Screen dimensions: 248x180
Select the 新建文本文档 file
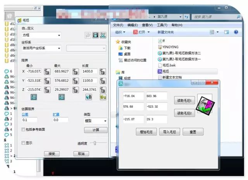[x=170, y=77]
